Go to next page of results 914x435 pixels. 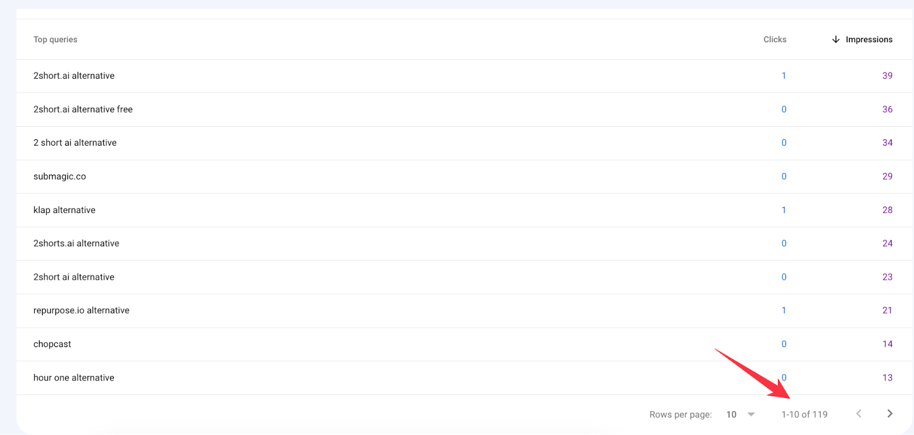coord(889,414)
